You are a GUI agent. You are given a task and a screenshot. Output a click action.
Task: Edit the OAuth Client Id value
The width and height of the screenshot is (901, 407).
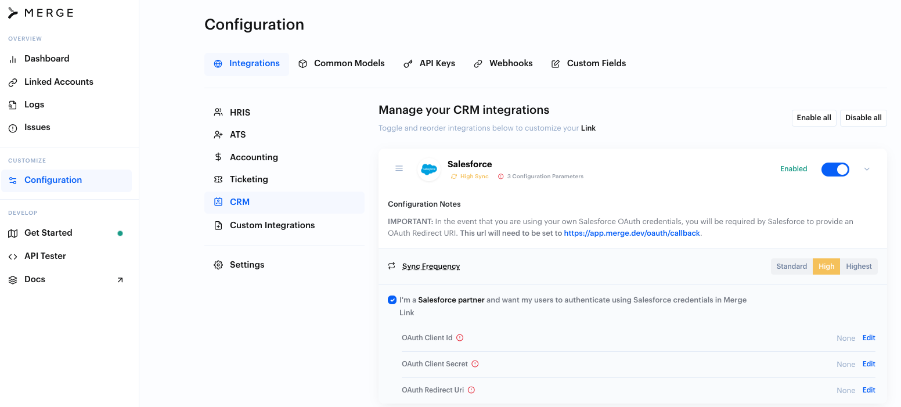[868, 338]
